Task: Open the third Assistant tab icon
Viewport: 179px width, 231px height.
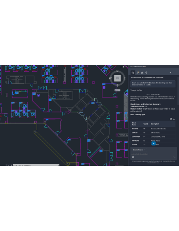Action: pos(142,73)
